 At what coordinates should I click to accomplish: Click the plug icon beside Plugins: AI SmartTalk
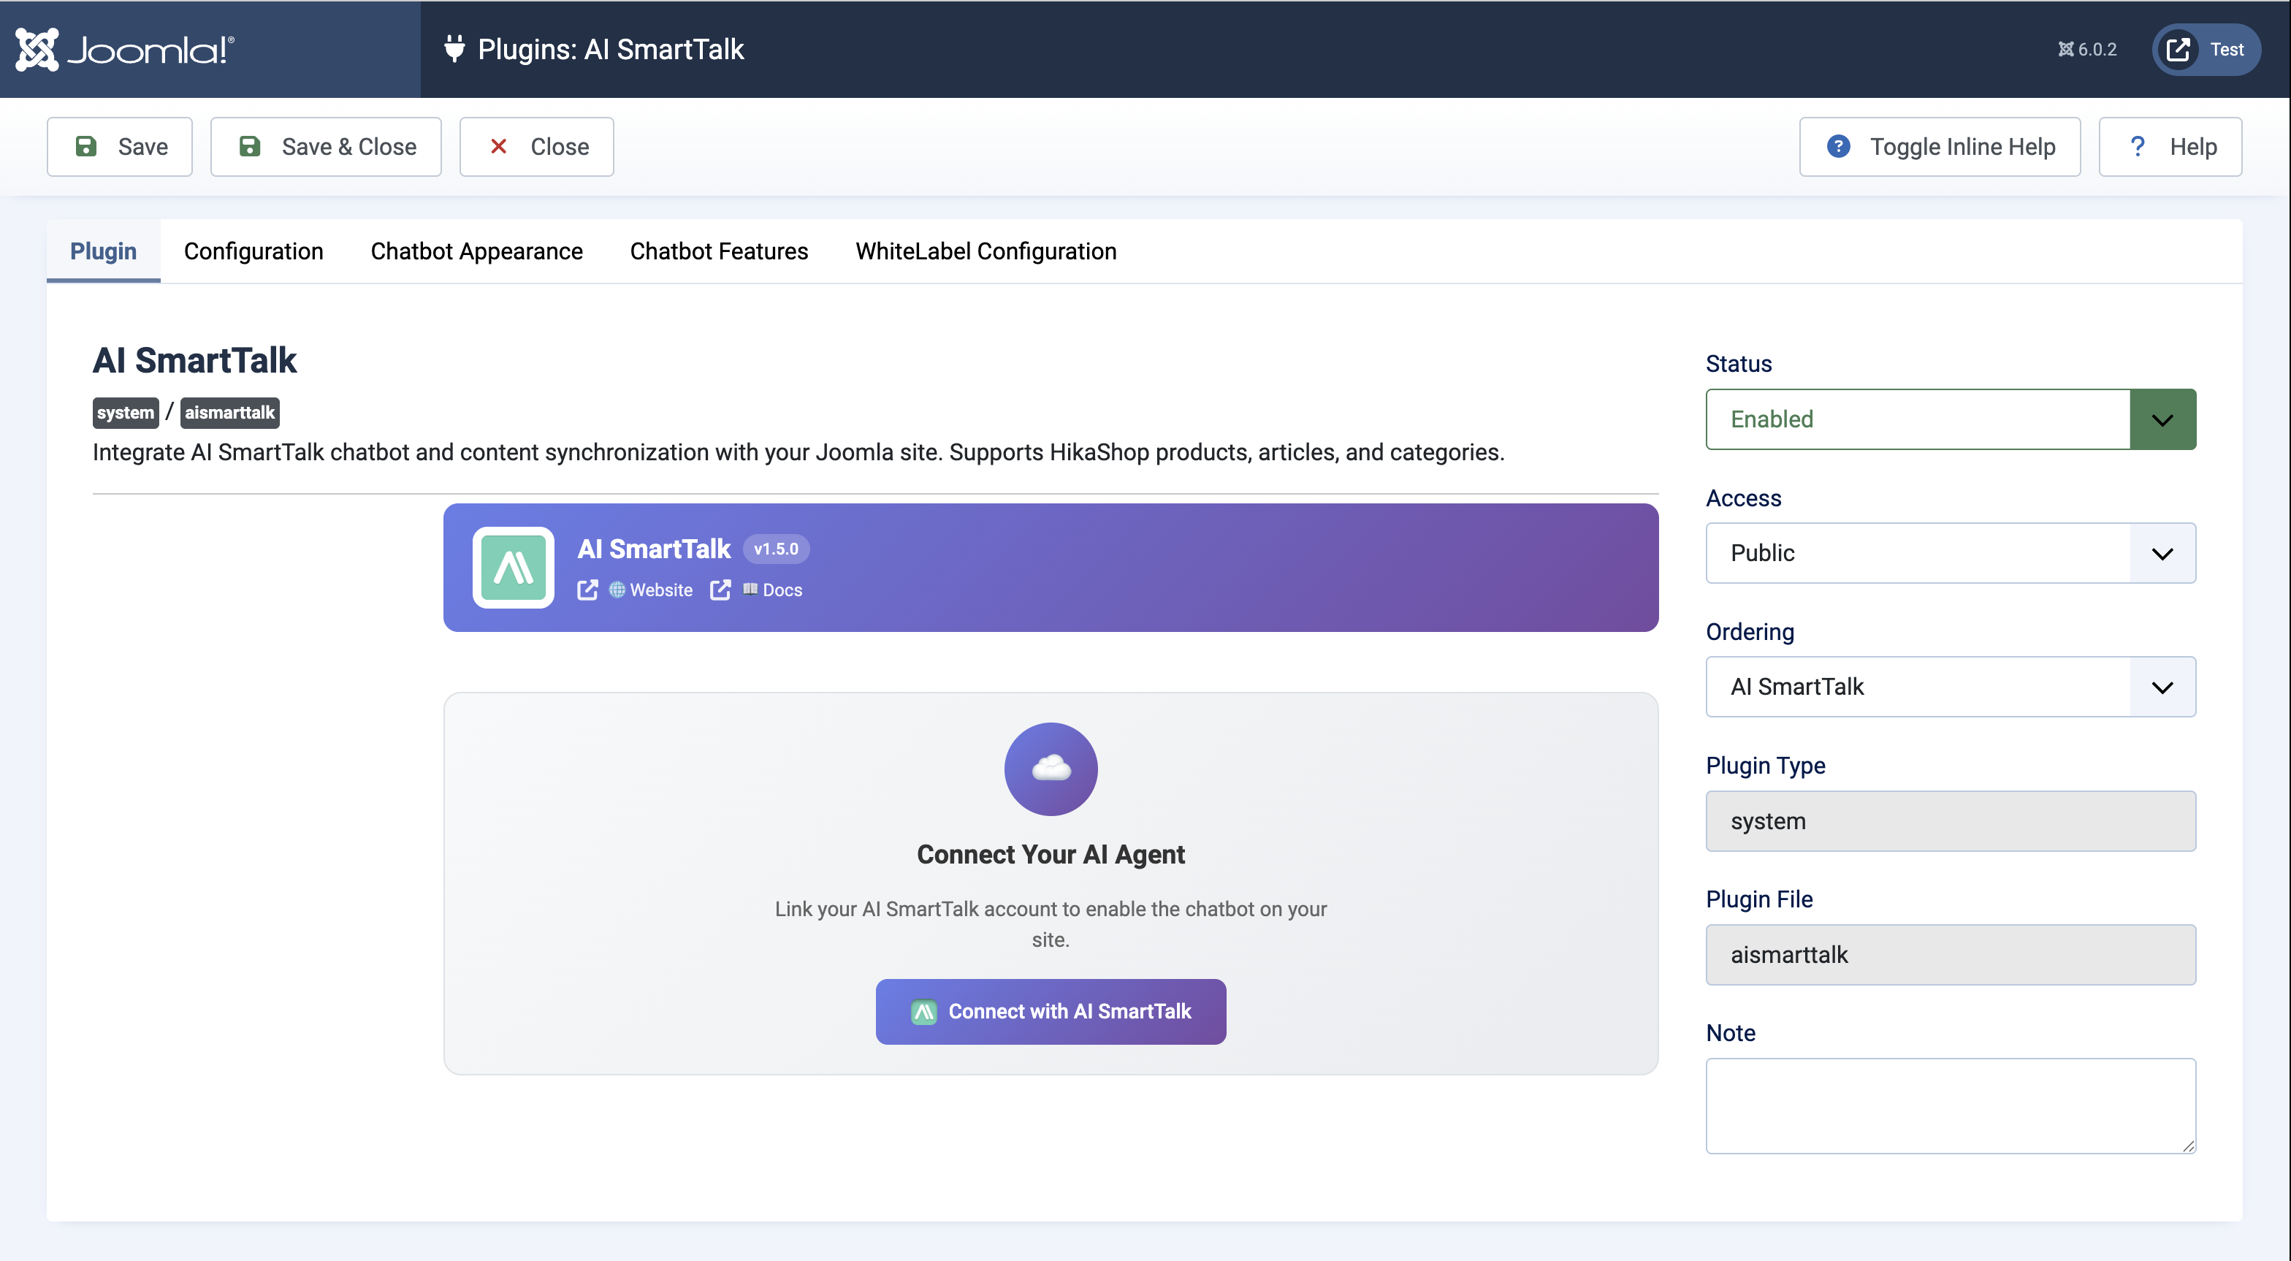click(x=454, y=49)
